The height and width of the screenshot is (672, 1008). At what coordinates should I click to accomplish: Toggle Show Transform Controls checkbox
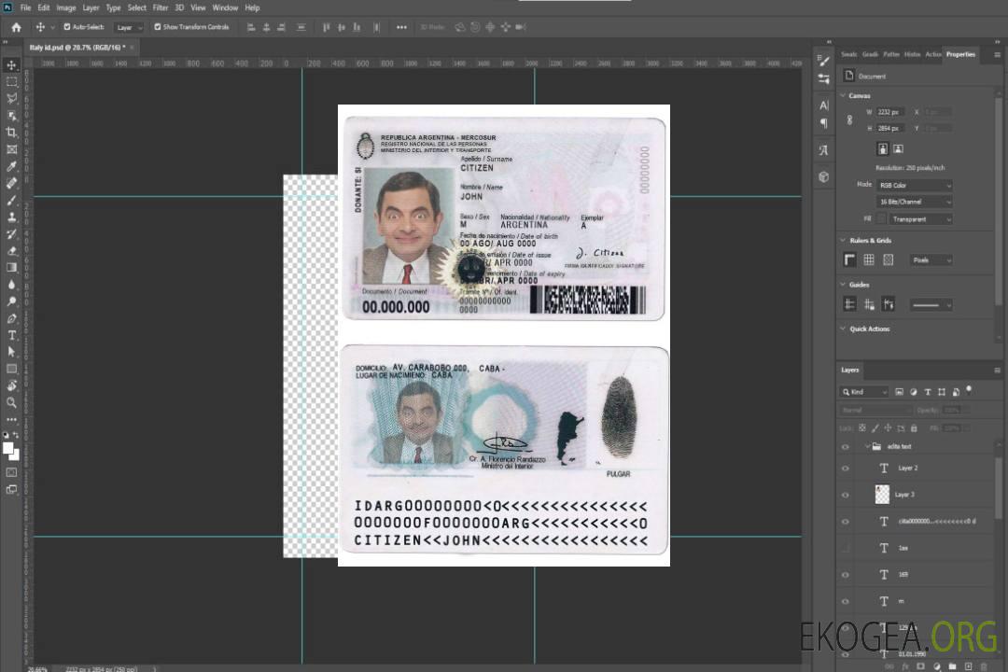pos(158,27)
